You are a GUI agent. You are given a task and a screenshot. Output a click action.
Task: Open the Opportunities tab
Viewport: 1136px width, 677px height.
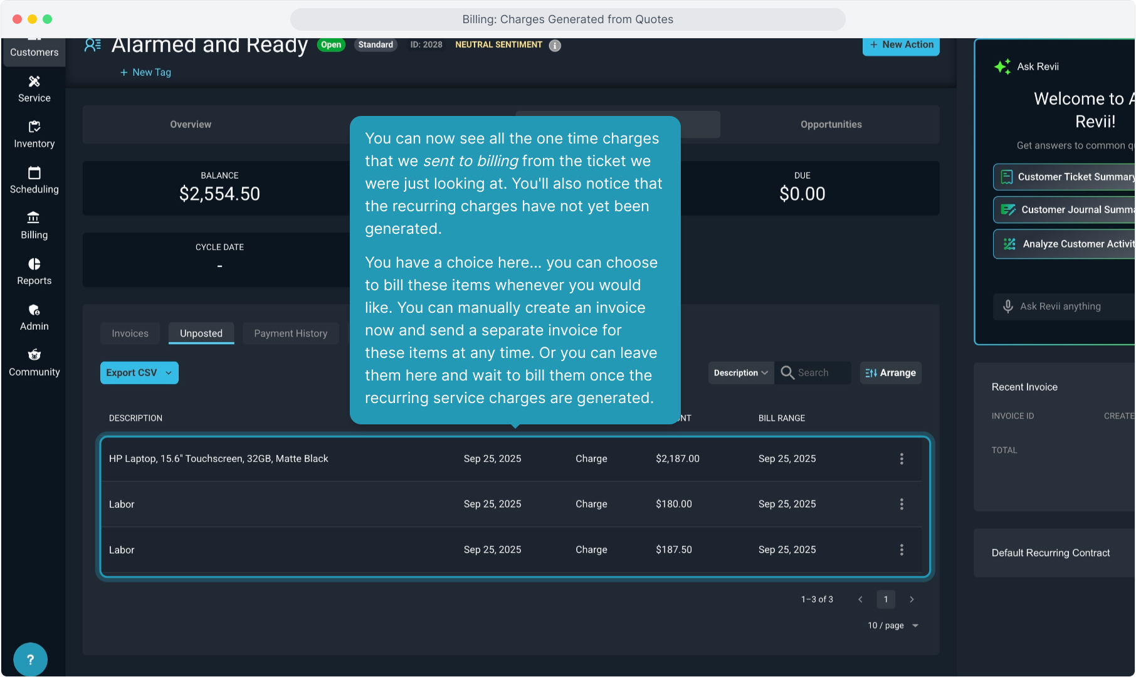coord(831,125)
